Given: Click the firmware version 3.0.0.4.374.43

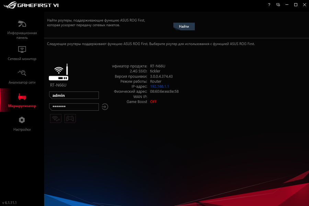Looking at the screenshot, I should (x=161, y=77).
